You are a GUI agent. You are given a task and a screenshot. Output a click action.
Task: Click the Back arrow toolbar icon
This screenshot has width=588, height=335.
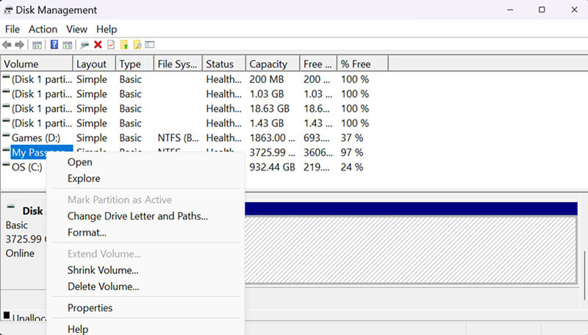[7, 45]
